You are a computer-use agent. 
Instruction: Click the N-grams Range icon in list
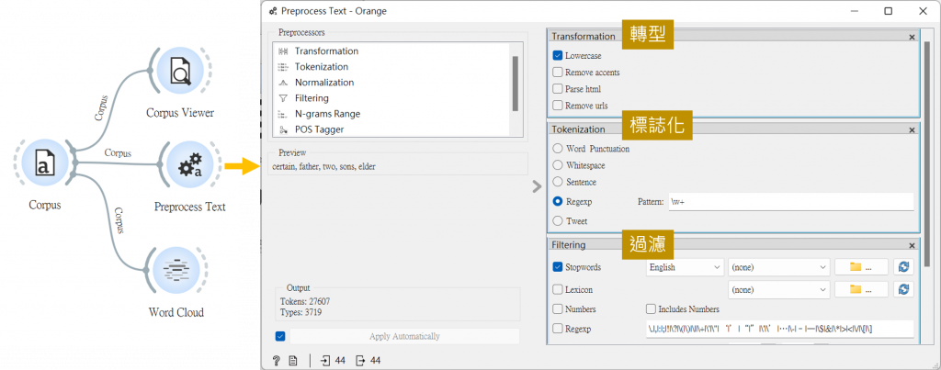click(x=283, y=114)
